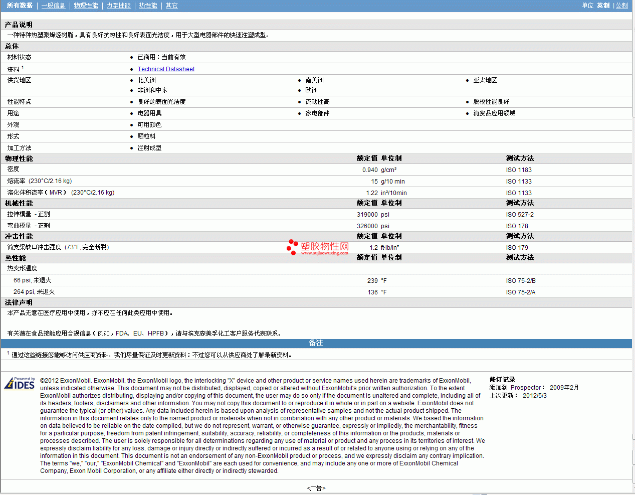Click the 电器用具 use entry
Viewport: 635px width, 495px height.
point(149,113)
